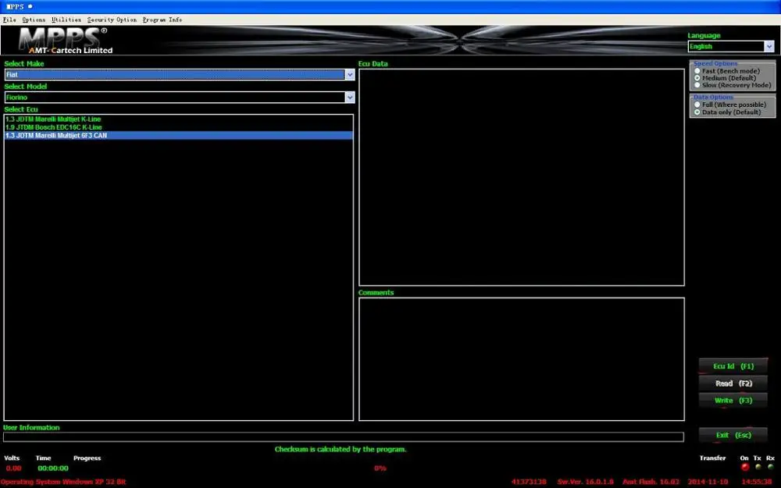Select 1.3 JDTM Marelli Multijet K-Line ECU

coord(178,119)
